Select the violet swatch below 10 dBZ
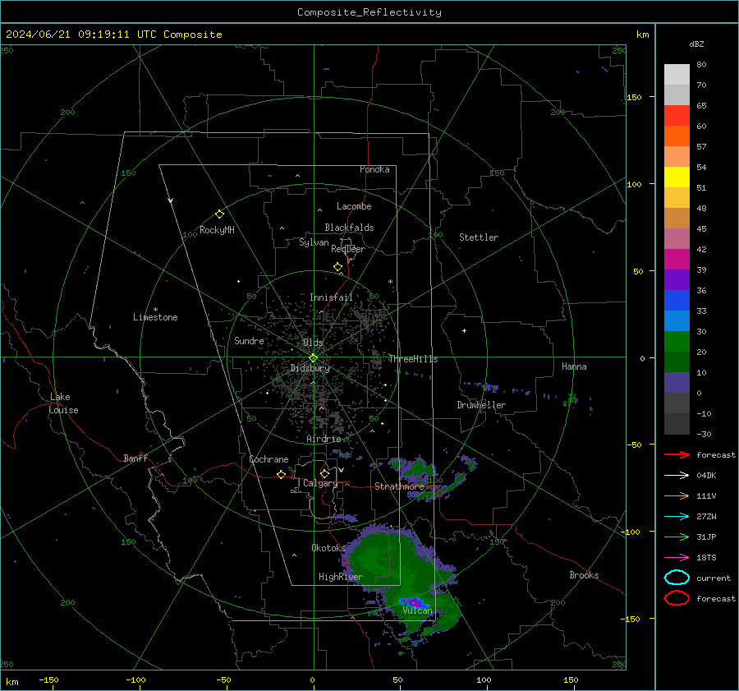Image resolution: width=739 pixels, height=691 pixels. pyautogui.click(x=677, y=382)
